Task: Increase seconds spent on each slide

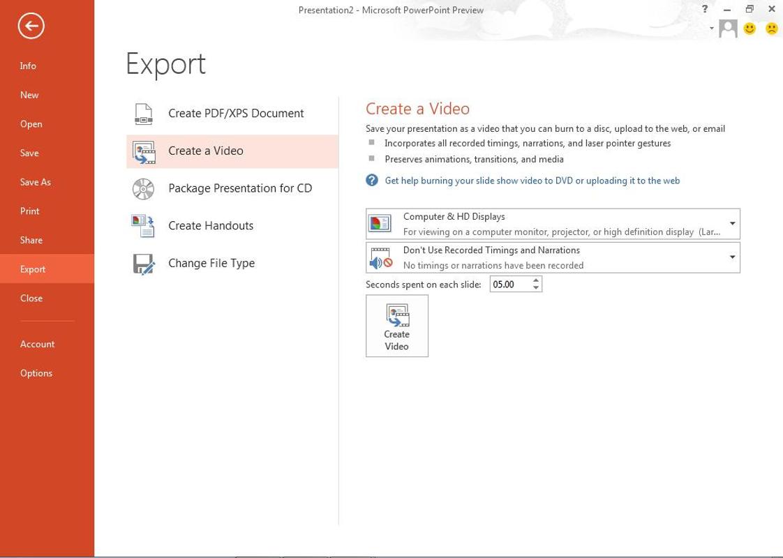Action: 536,280
